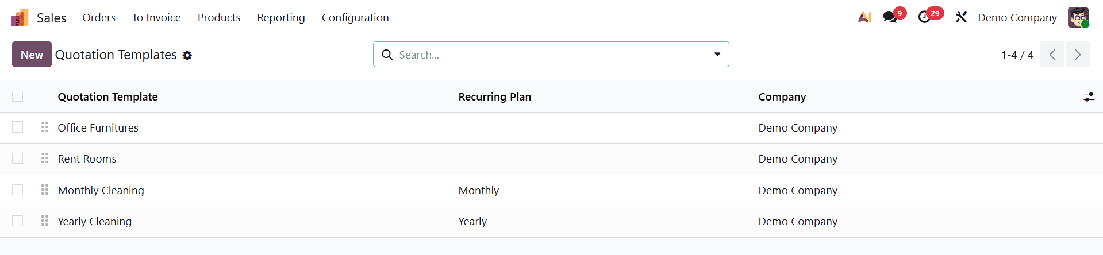Open the AI assistant icon

pyautogui.click(x=864, y=17)
